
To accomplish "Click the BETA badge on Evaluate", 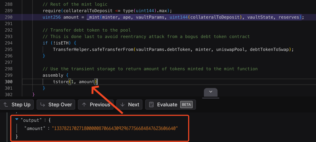I will click(x=186, y=105).
